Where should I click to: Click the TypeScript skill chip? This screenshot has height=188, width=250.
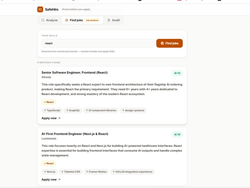click(x=52, y=110)
